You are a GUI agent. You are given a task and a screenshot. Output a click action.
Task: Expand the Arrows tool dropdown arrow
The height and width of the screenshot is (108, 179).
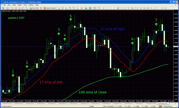133,8
